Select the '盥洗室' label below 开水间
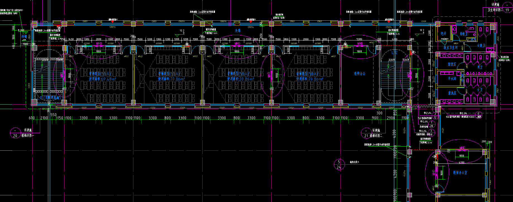Image resolution: width=513 pixels, height=202 pixels. [452, 93]
